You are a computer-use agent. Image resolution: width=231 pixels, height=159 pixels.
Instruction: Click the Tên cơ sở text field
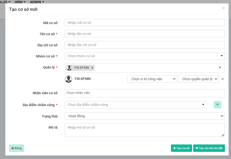coord(144,34)
